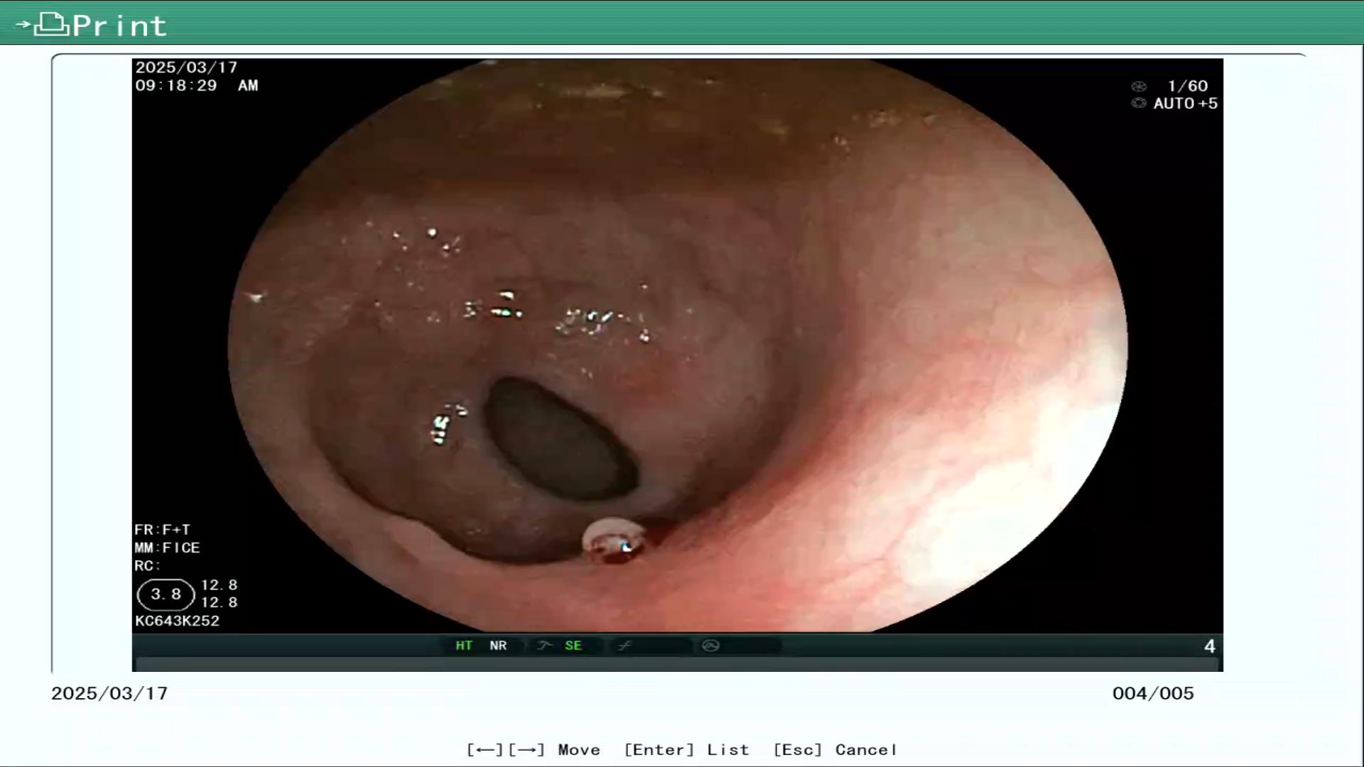1364x767 pixels.
Task: Click the image number 4 in status bar
Action: coord(1210,646)
